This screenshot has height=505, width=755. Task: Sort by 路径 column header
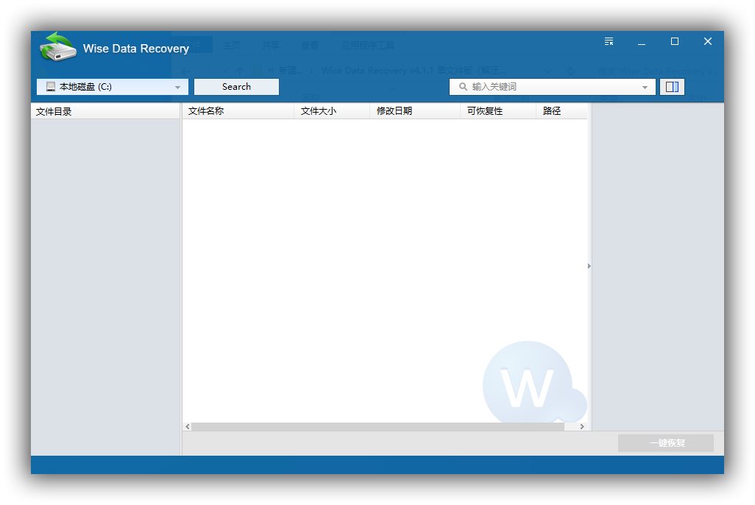[x=561, y=111]
